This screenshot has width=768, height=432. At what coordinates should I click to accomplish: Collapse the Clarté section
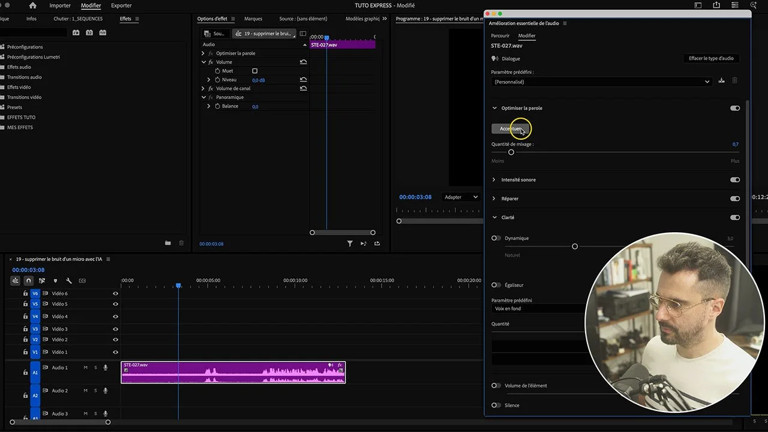[x=494, y=217]
